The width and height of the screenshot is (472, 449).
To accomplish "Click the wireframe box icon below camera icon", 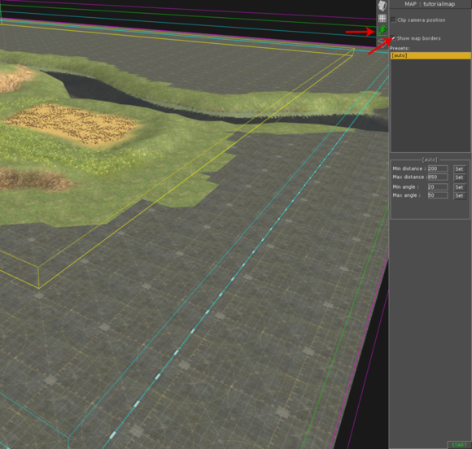I will pyautogui.click(x=382, y=43).
